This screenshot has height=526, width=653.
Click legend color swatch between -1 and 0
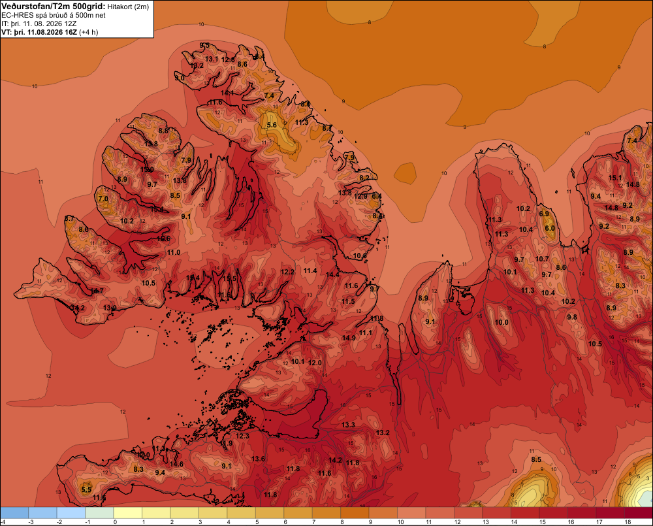[99, 513]
